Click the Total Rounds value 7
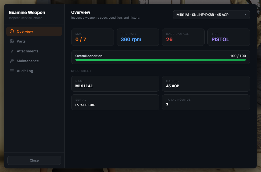 [167, 105]
